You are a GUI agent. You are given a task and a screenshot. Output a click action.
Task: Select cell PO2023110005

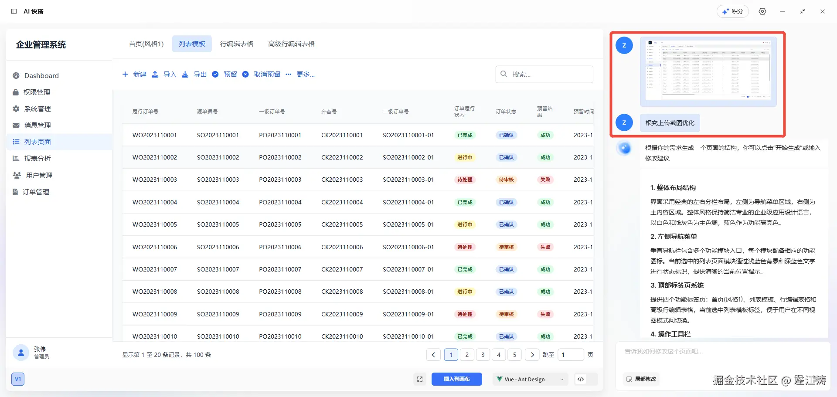(x=280, y=224)
